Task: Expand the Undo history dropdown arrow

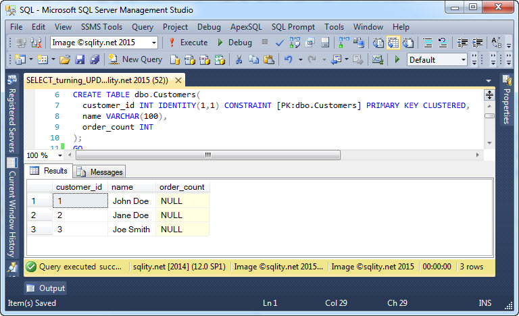Action: [301, 60]
